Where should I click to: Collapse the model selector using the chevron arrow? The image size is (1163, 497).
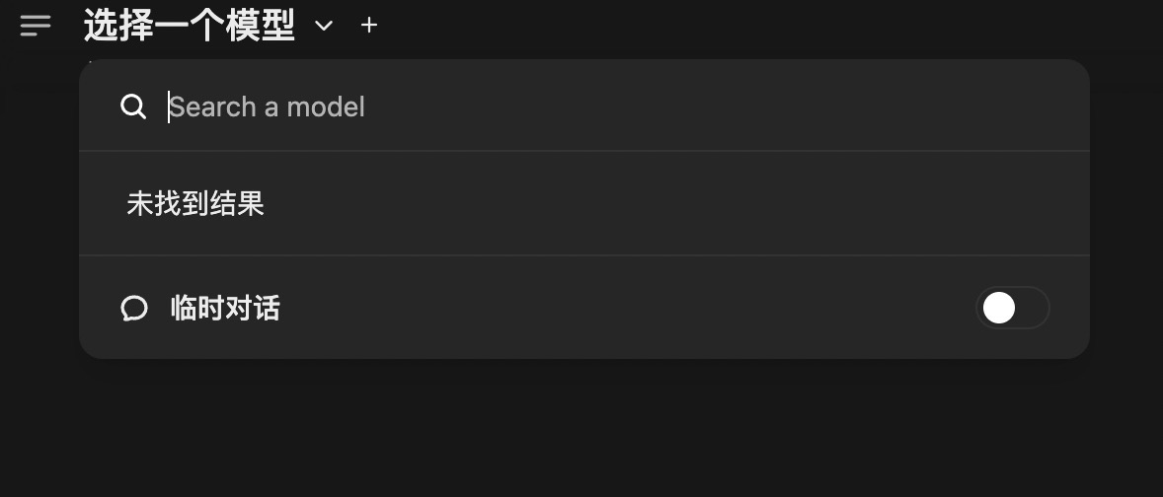[x=324, y=27]
